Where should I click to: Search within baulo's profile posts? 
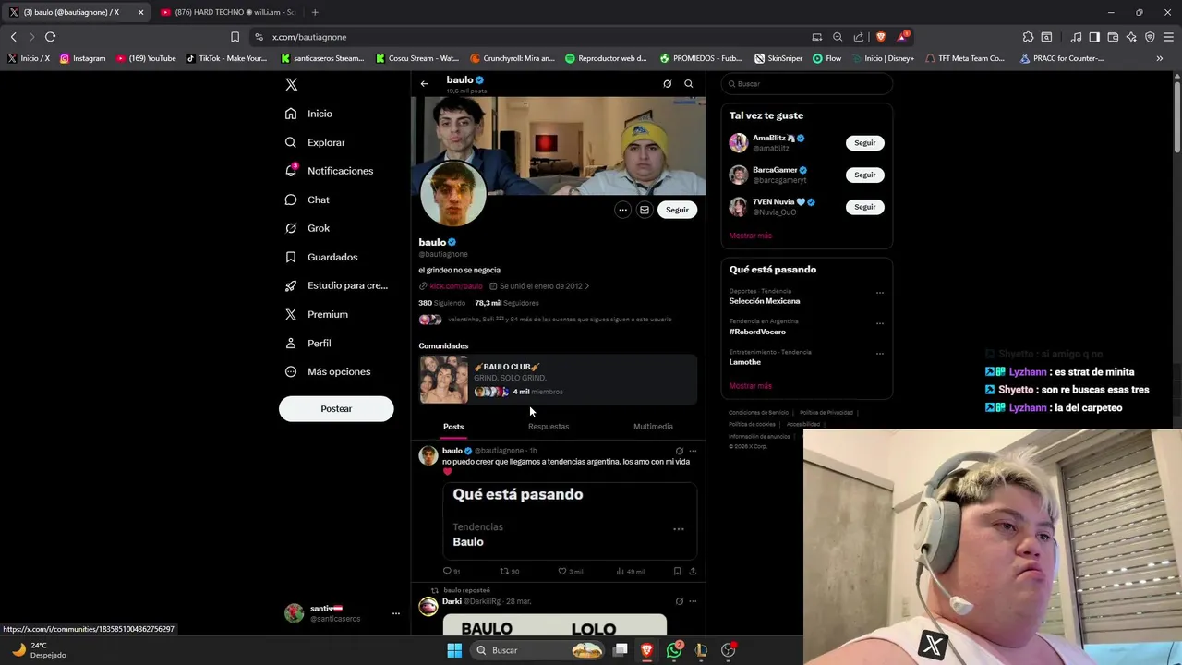688,84
